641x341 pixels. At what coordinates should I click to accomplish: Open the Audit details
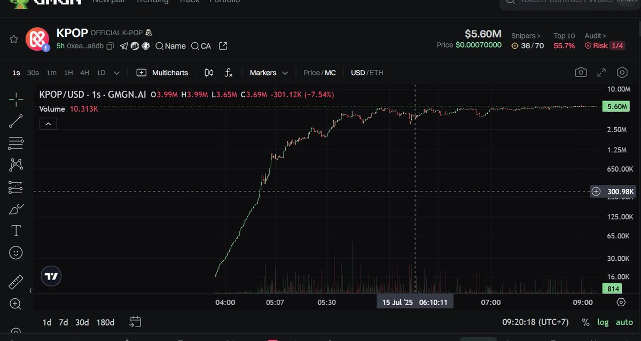pyautogui.click(x=595, y=36)
